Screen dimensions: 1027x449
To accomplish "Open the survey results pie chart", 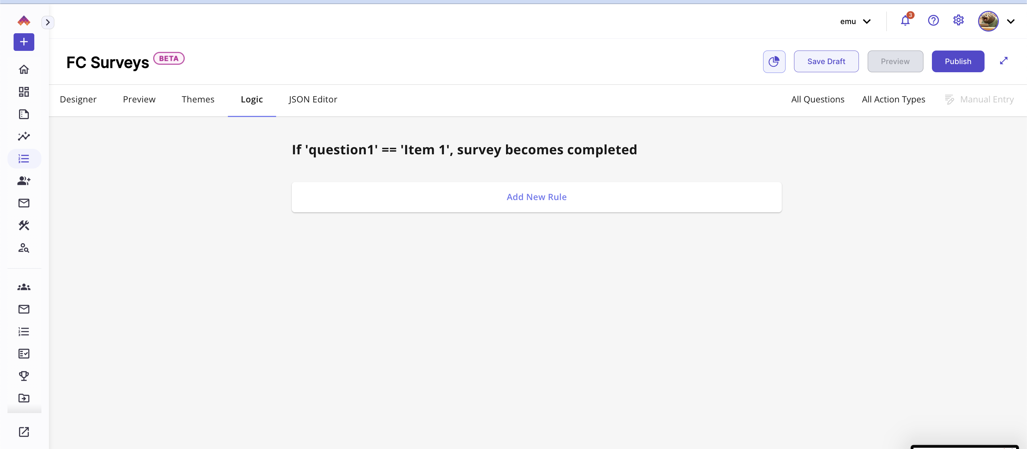I will click(774, 62).
